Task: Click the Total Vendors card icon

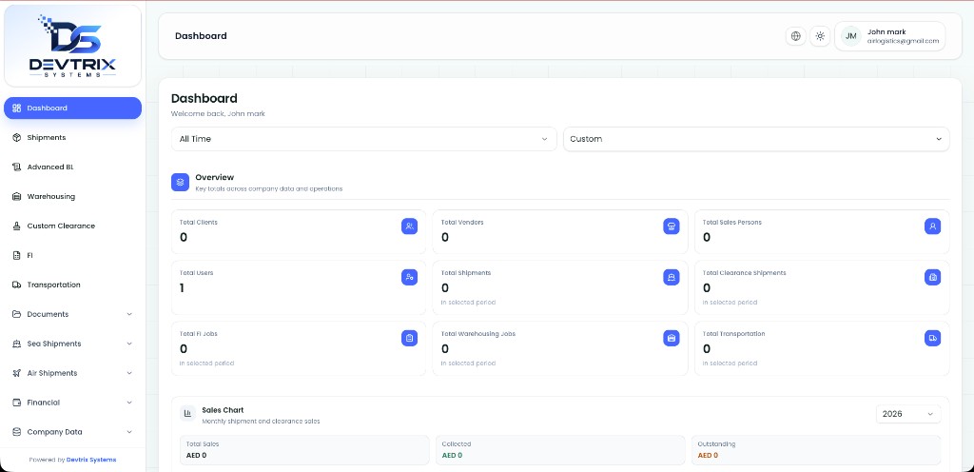Action: click(671, 226)
